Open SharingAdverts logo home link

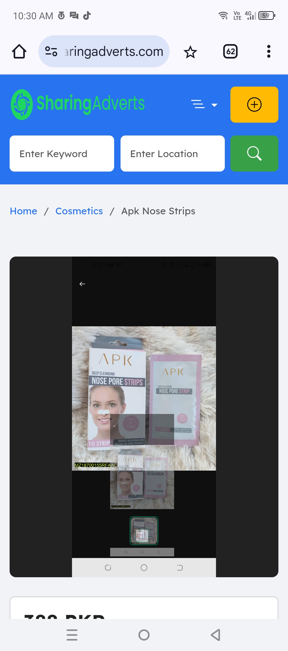(x=78, y=104)
